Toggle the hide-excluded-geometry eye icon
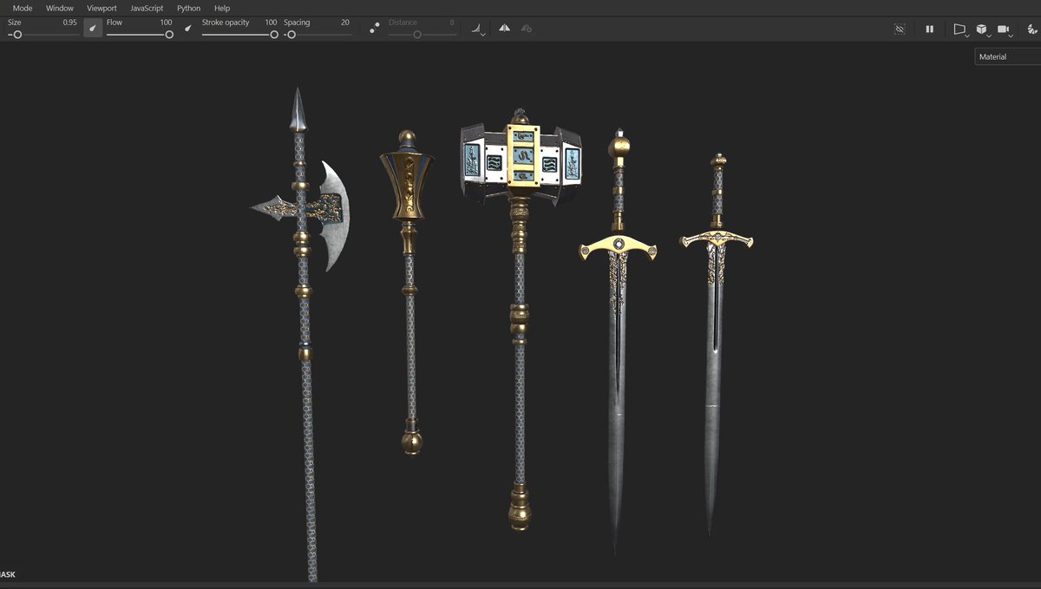1041x589 pixels. (900, 29)
